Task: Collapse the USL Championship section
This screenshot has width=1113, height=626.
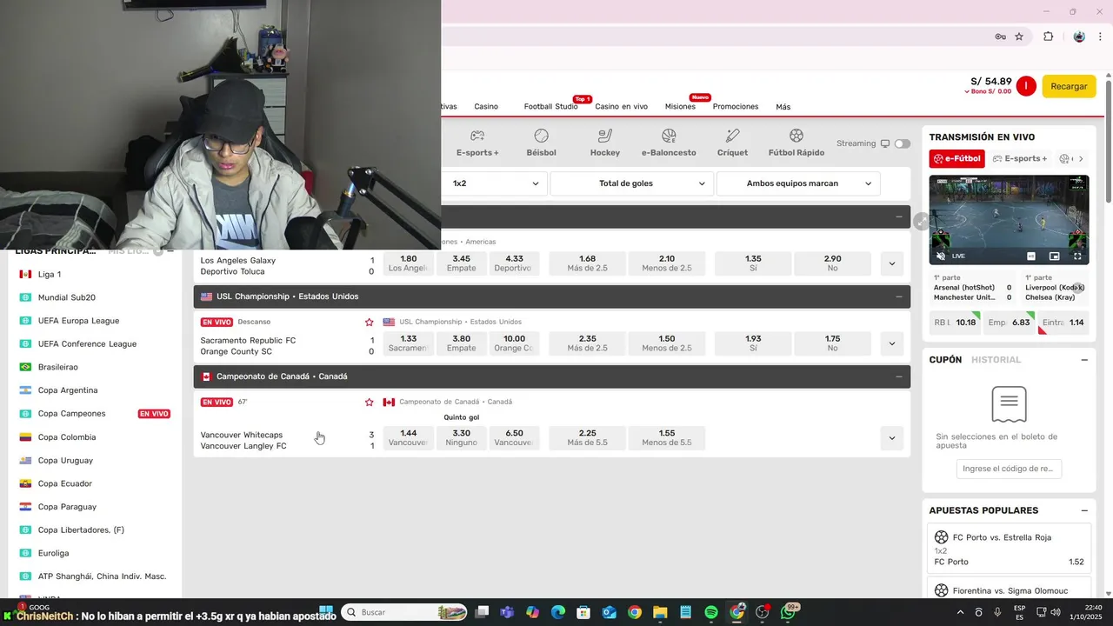Action: [x=898, y=296]
